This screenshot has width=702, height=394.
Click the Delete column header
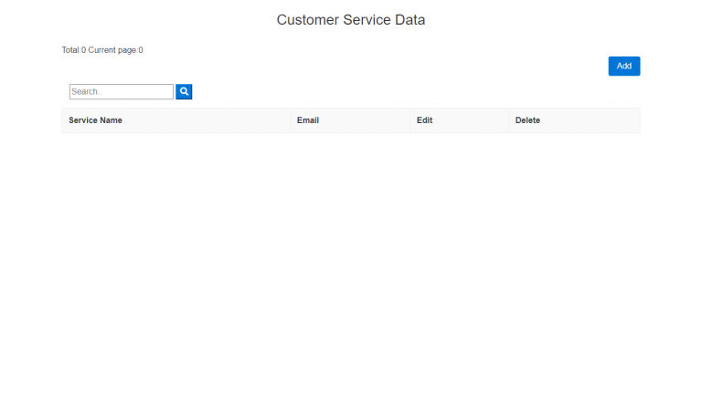tap(527, 120)
